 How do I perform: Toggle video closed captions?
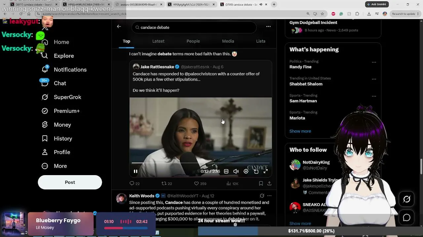point(226,171)
